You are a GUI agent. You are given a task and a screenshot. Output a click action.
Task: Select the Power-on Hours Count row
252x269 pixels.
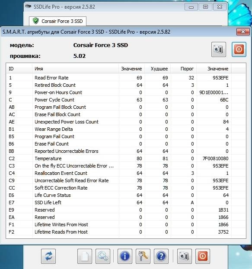126,92
